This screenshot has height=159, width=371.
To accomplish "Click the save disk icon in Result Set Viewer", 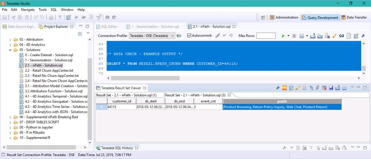I will tap(331, 88).
